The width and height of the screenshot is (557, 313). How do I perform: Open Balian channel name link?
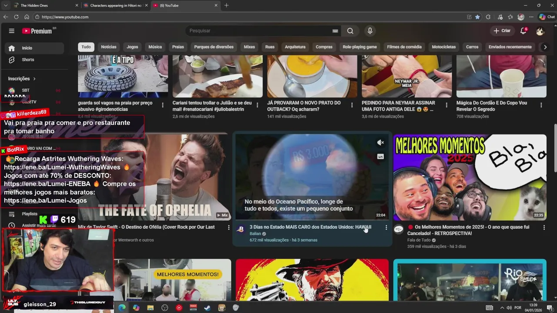pyautogui.click(x=255, y=233)
